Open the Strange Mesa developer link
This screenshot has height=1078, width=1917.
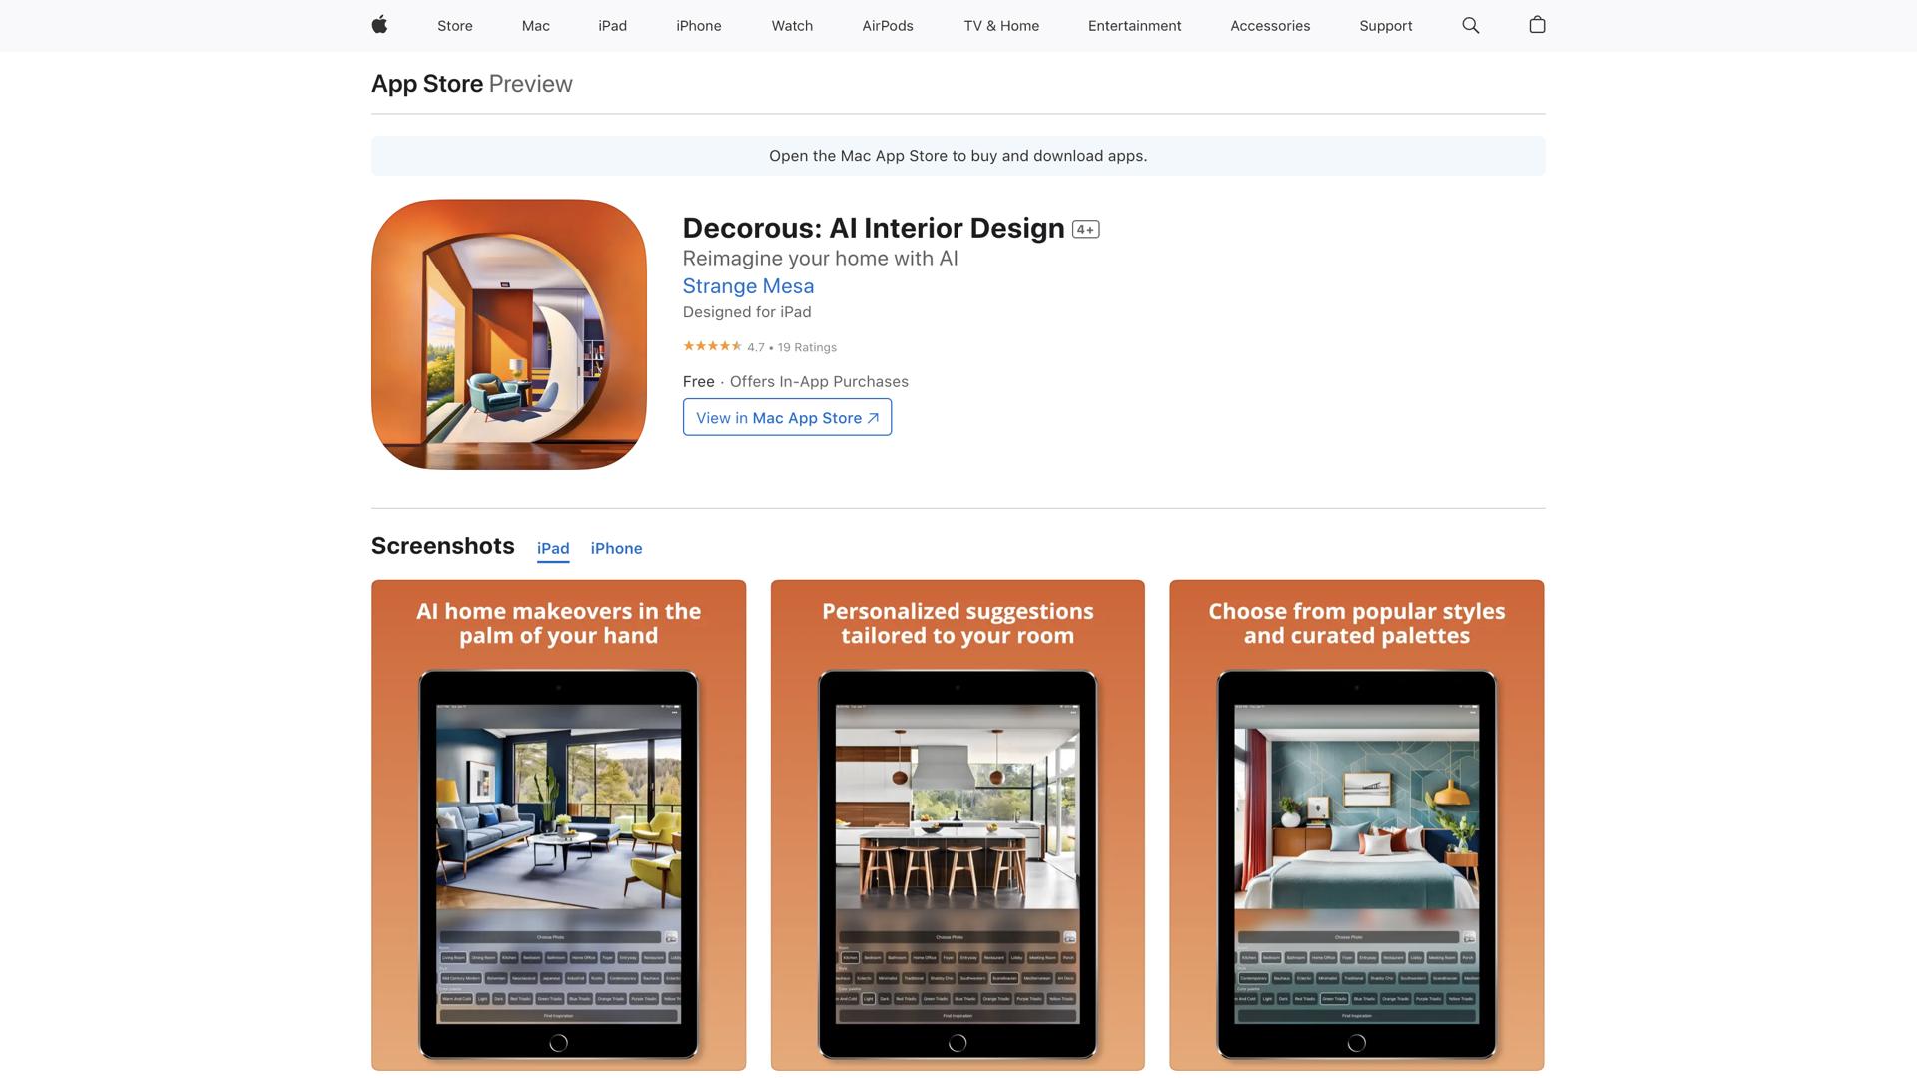coord(748,286)
